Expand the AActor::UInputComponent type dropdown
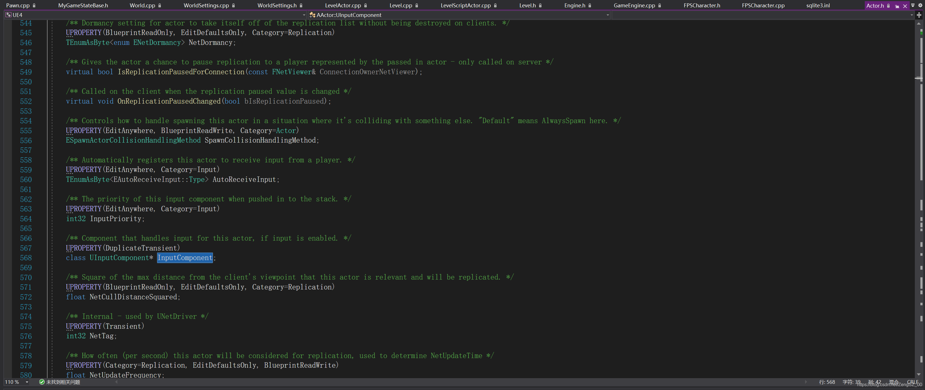The height and width of the screenshot is (390, 925). click(607, 15)
